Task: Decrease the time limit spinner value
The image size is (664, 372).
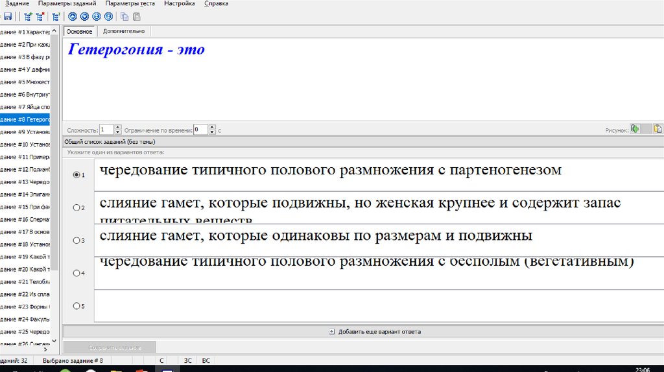Action: pos(213,132)
